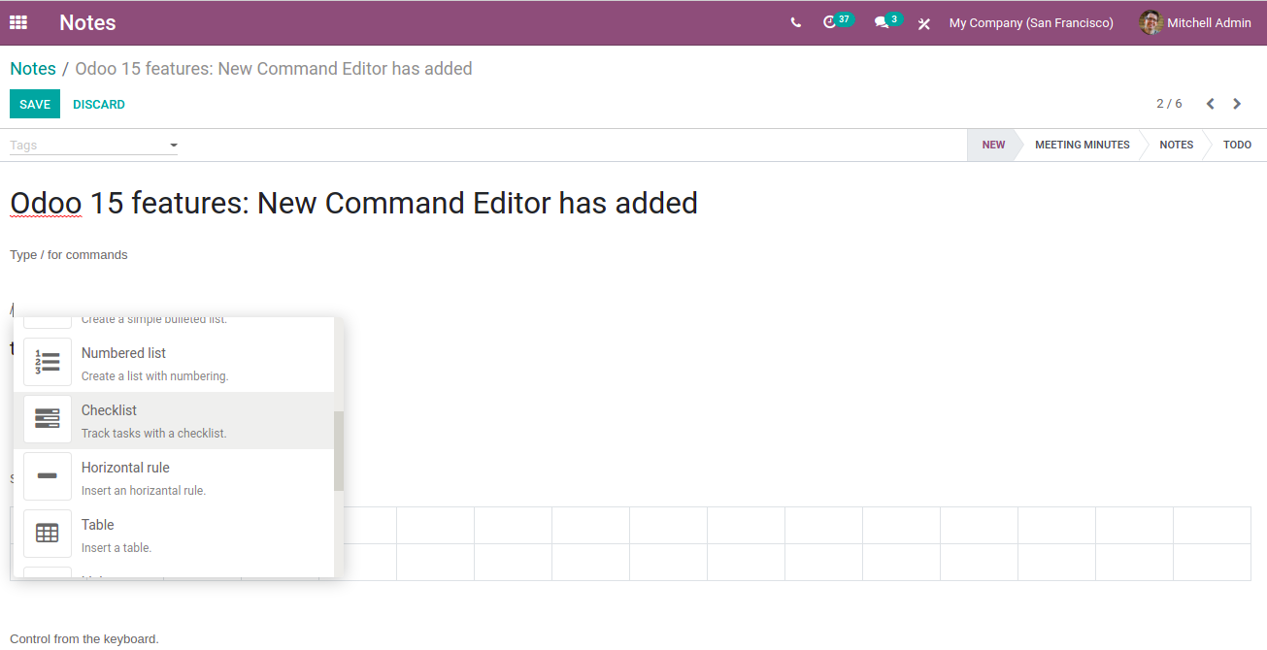Click the Discard button
The height and width of the screenshot is (650, 1267).
pyautogui.click(x=99, y=104)
